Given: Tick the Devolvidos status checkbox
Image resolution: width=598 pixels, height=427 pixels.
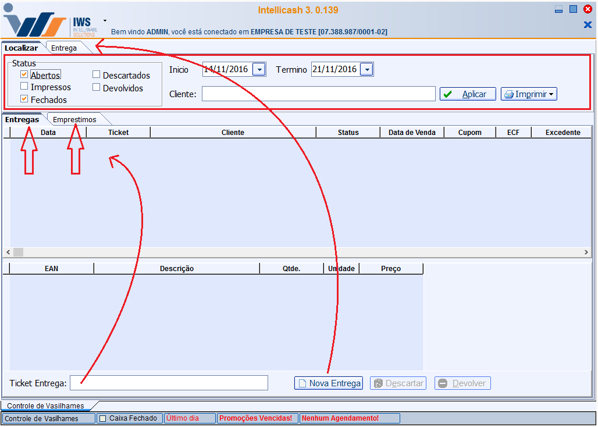Looking at the screenshot, I should coord(97,87).
